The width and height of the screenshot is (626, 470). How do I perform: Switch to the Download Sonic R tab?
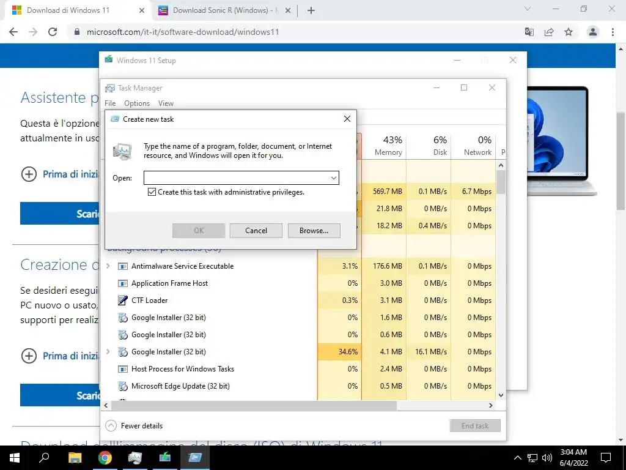pos(224,10)
